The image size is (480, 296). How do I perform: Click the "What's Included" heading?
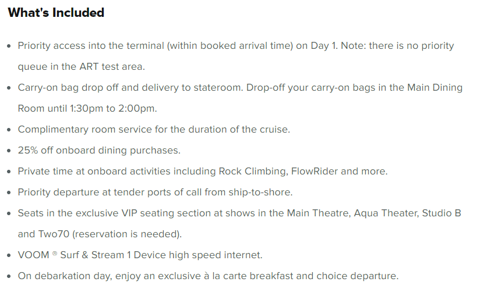[x=56, y=13]
